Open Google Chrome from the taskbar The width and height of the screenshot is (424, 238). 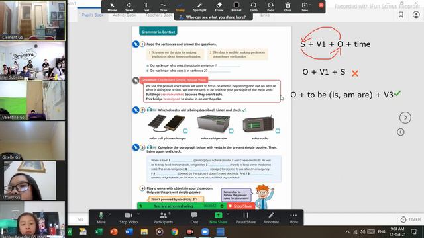tap(175, 232)
